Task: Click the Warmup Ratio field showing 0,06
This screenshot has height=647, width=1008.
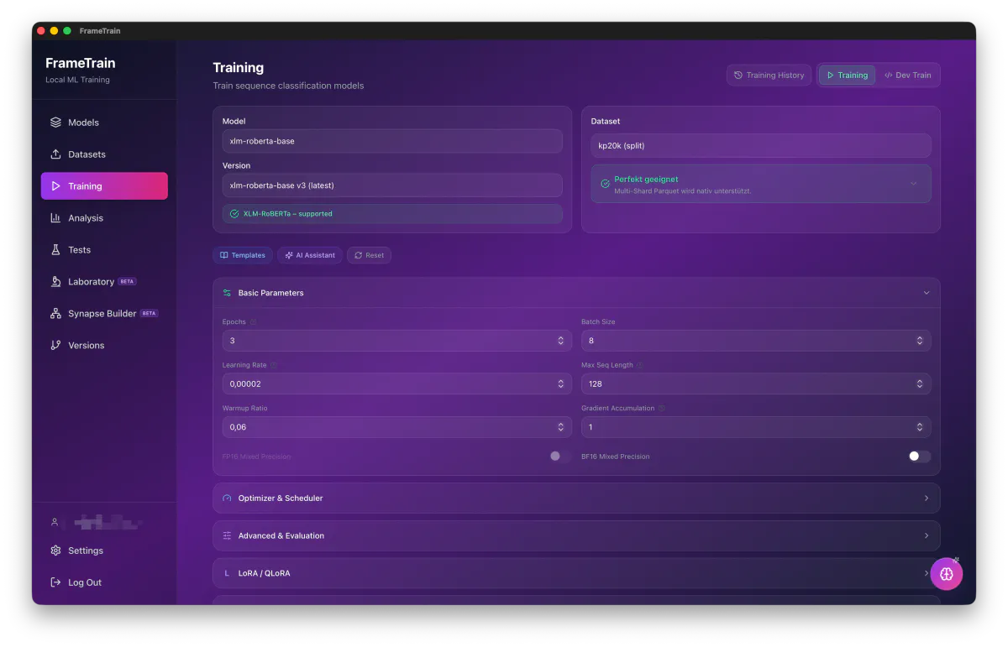Action: pyautogui.click(x=396, y=427)
